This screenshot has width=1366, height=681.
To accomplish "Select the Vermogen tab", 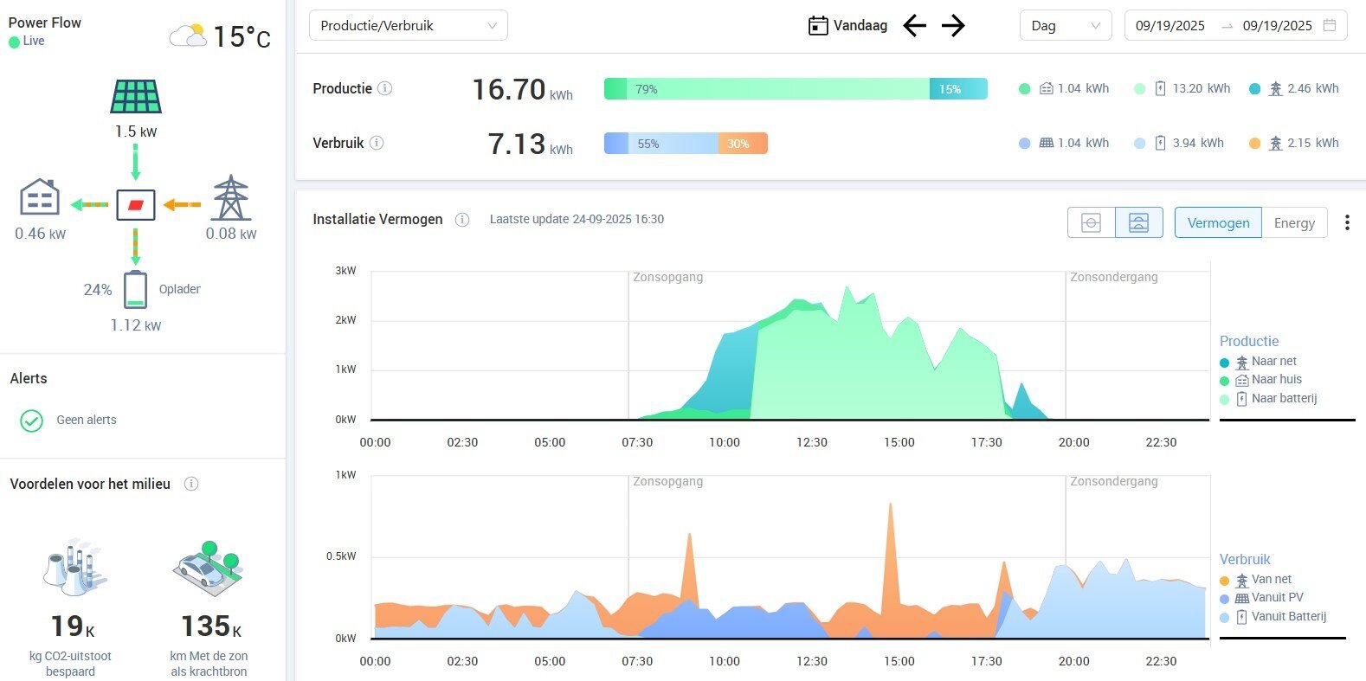I will point(1218,223).
